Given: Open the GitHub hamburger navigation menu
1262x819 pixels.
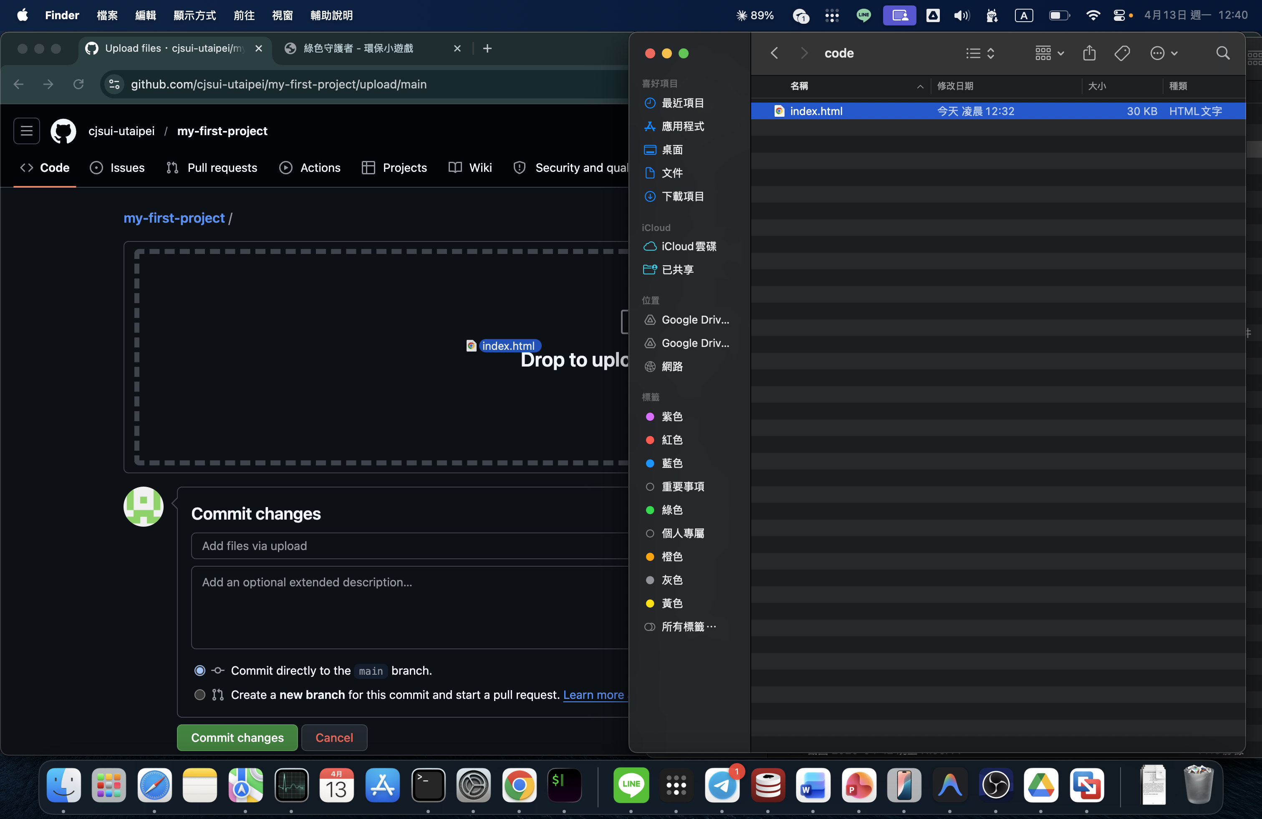Looking at the screenshot, I should [27, 131].
